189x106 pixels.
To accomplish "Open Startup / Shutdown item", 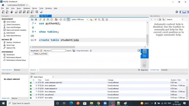I will pos(14,42).
